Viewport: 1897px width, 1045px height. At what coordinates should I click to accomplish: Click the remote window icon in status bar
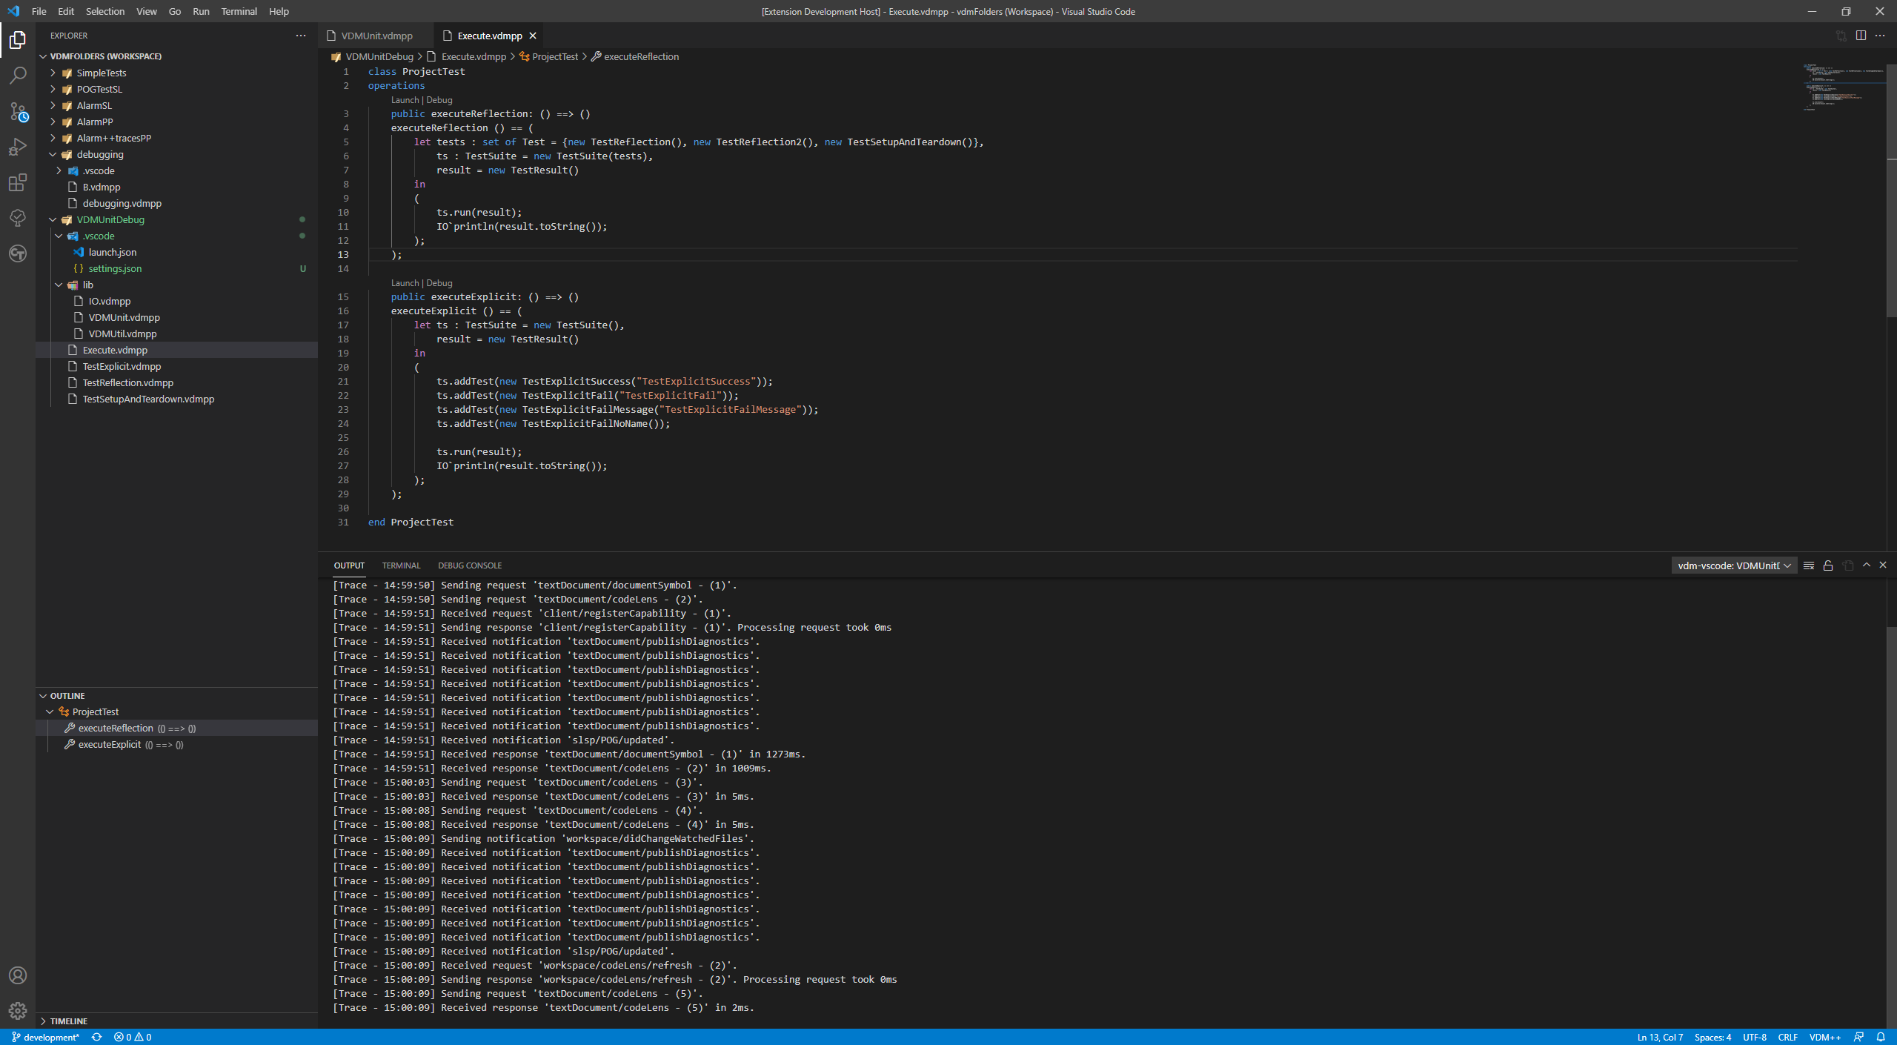pos(1858,1037)
